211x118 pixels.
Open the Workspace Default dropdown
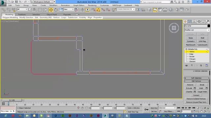coord(43,2)
